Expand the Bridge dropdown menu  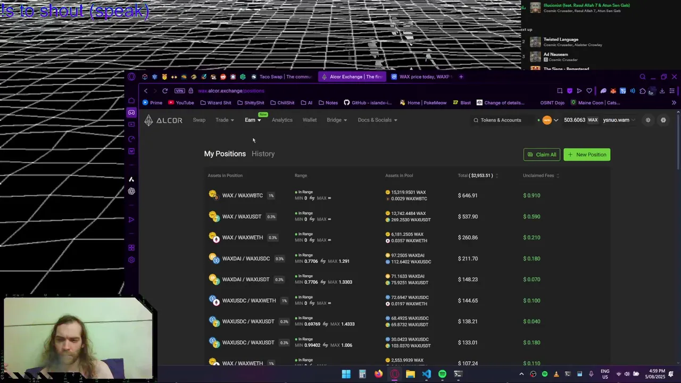337,120
